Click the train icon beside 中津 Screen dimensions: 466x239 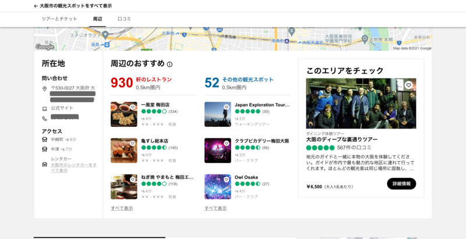(x=45, y=149)
